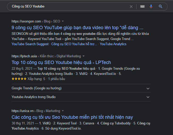Click the 'Xếp hạng: 5 · 1 phiếu bầu' text
Viewport: 173px width, 135px height.
pos(46,79)
